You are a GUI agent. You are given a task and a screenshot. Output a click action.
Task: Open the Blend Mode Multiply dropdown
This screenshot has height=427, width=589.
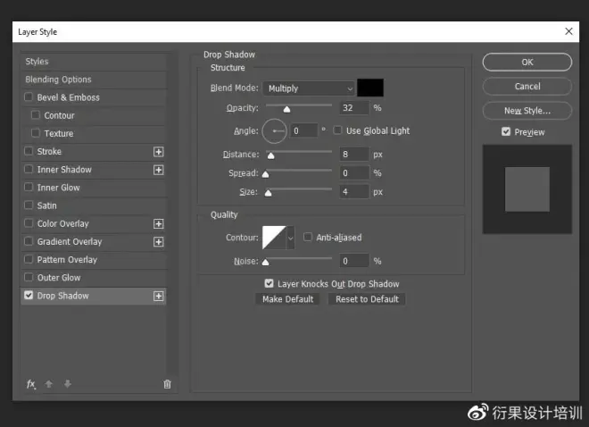point(309,88)
